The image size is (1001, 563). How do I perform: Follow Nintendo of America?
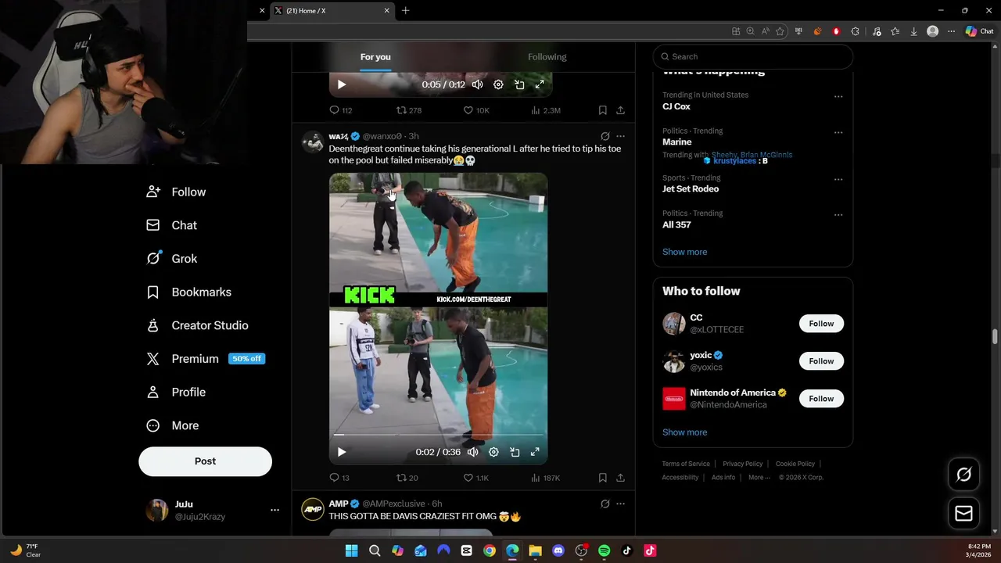tap(821, 399)
